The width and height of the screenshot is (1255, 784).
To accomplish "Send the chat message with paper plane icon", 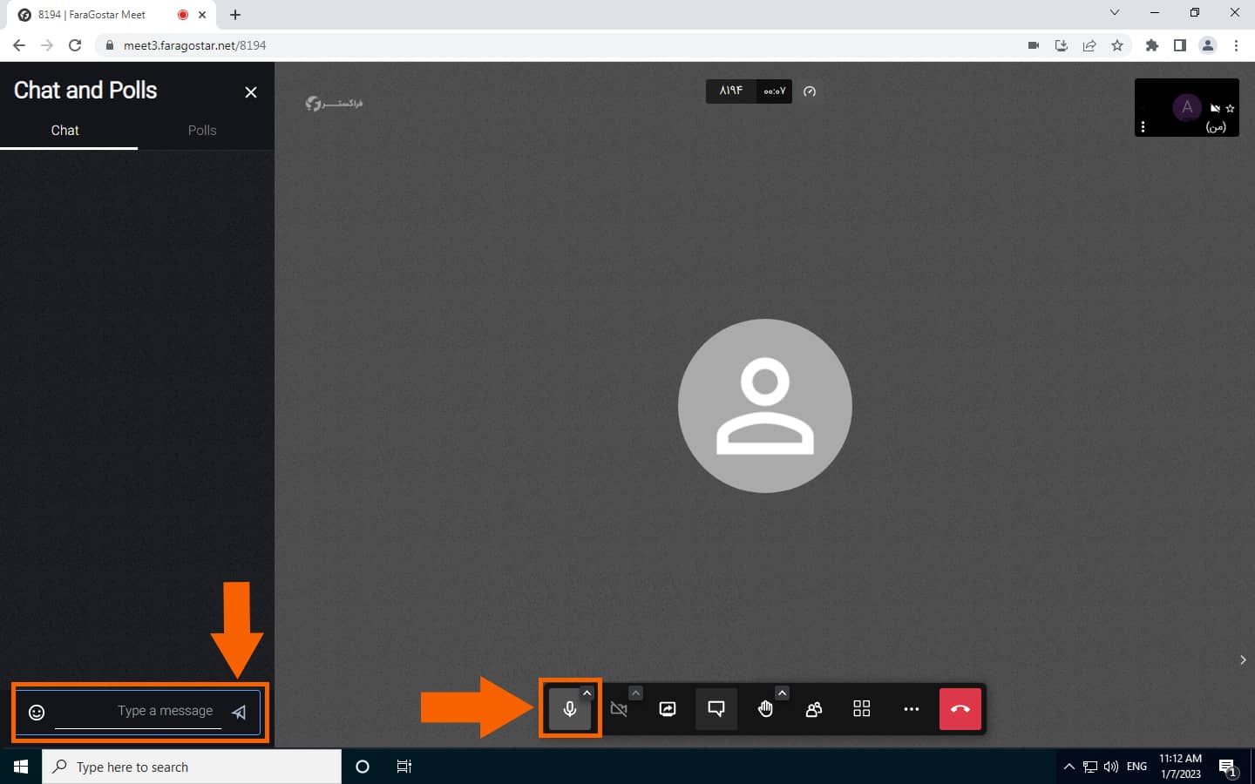I will point(239,713).
